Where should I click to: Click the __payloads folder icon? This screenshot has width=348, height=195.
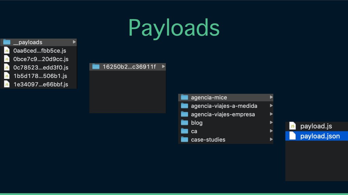(x=7, y=42)
